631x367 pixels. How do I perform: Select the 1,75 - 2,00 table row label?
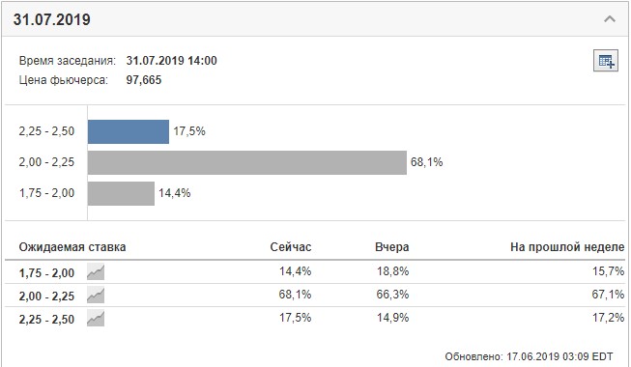(46, 272)
